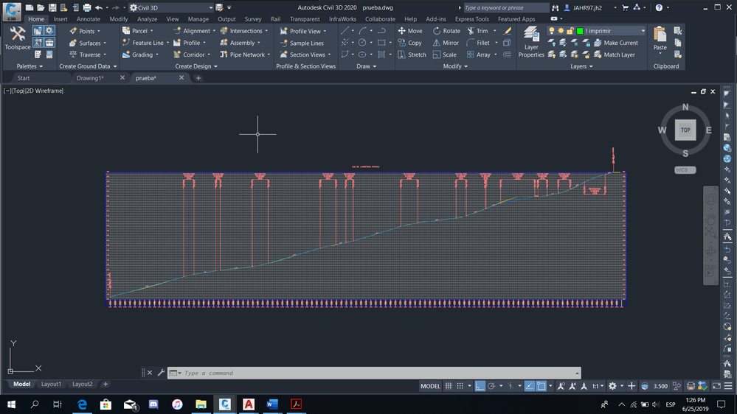Open File Explorer from taskbar
737x414 pixels.
click(201, 404)
